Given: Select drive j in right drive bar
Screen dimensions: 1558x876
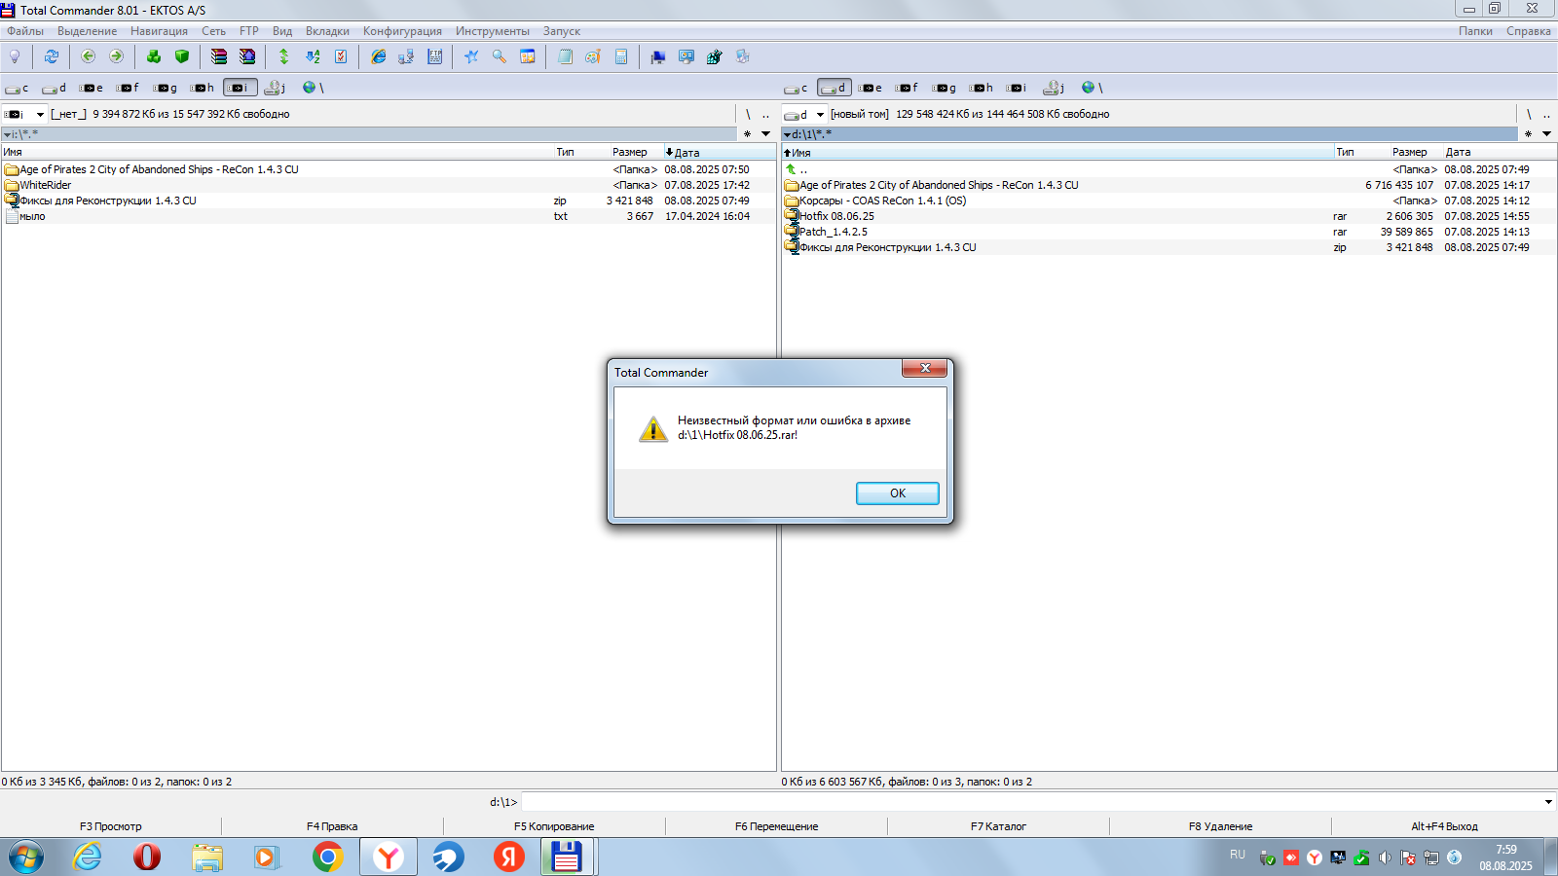Looking at the screenshot, I should click(1054, 88).
